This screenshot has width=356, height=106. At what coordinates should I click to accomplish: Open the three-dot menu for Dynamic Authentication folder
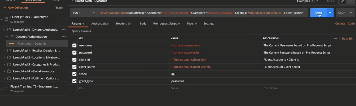64,37
